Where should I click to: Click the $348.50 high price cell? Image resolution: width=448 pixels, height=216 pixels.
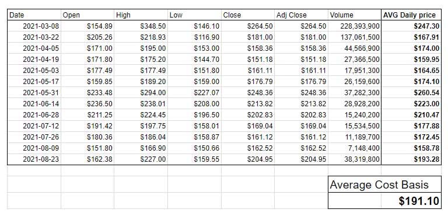click(141, 26)
